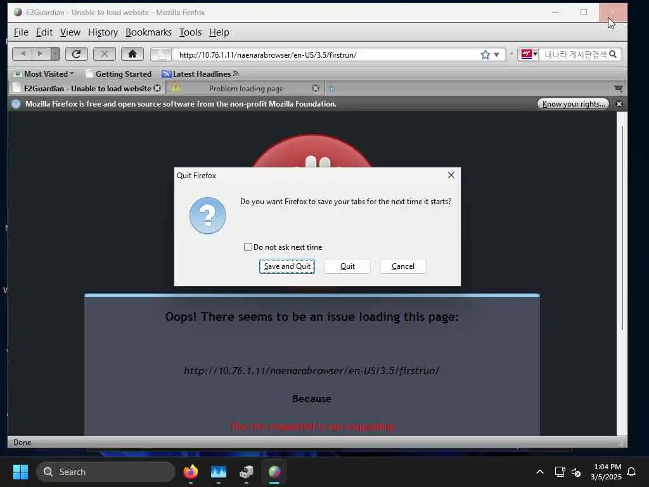Close the Problem loading page tab
Viewport: 649px width, 487px height.
316,88
